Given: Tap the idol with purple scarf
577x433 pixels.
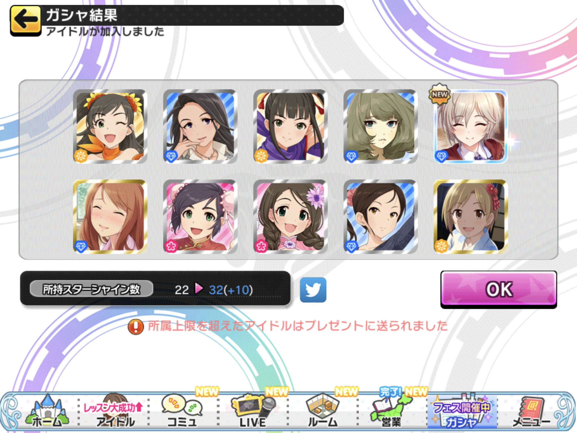Looking at the screenshot, I should tap(290, 126).
